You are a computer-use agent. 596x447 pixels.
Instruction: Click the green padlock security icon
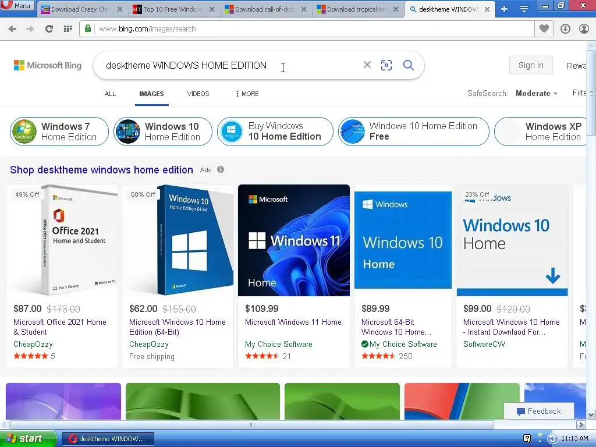coord(88,29)
